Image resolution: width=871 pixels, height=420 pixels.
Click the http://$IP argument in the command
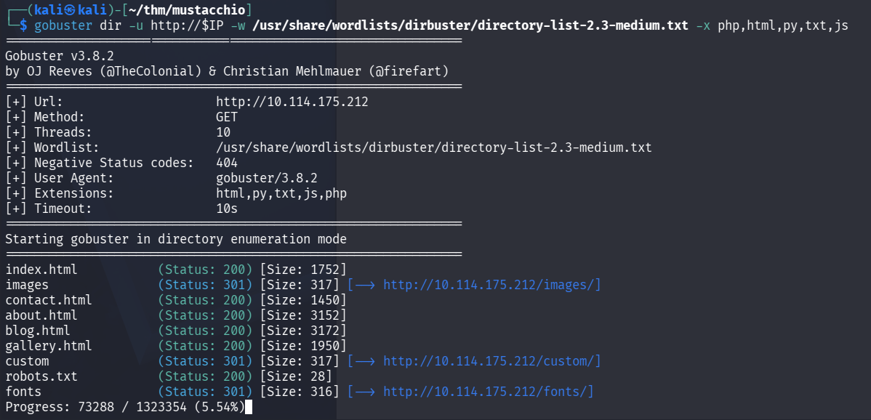point(187,26)
